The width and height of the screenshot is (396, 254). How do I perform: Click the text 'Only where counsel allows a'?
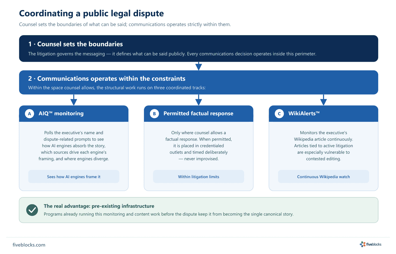coord(199,133)
